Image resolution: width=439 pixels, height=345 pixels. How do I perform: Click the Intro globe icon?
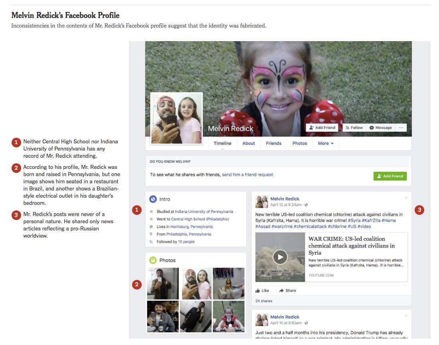(153, 199)
